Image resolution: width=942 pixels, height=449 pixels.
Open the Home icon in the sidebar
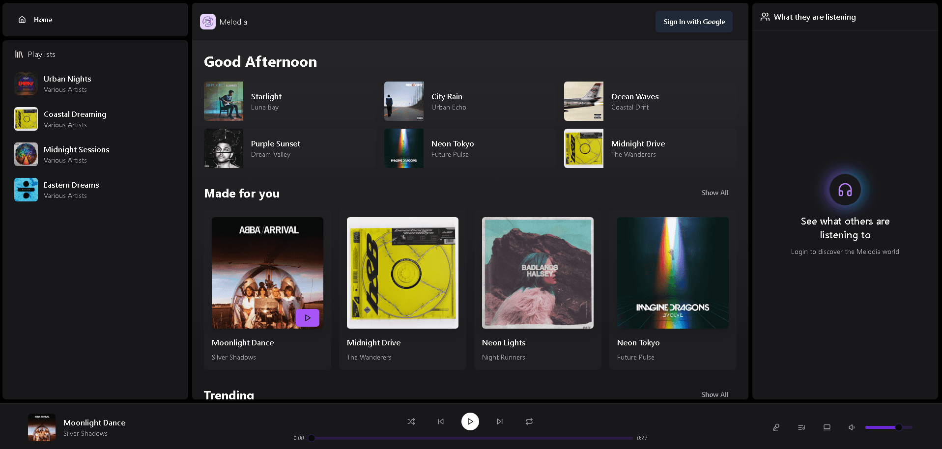(22, 20)
